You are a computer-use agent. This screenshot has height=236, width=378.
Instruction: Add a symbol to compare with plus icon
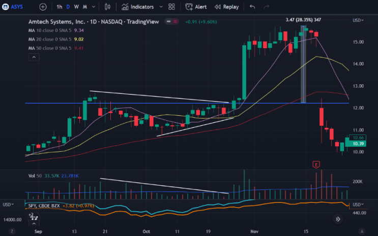[x=43, y=7]
